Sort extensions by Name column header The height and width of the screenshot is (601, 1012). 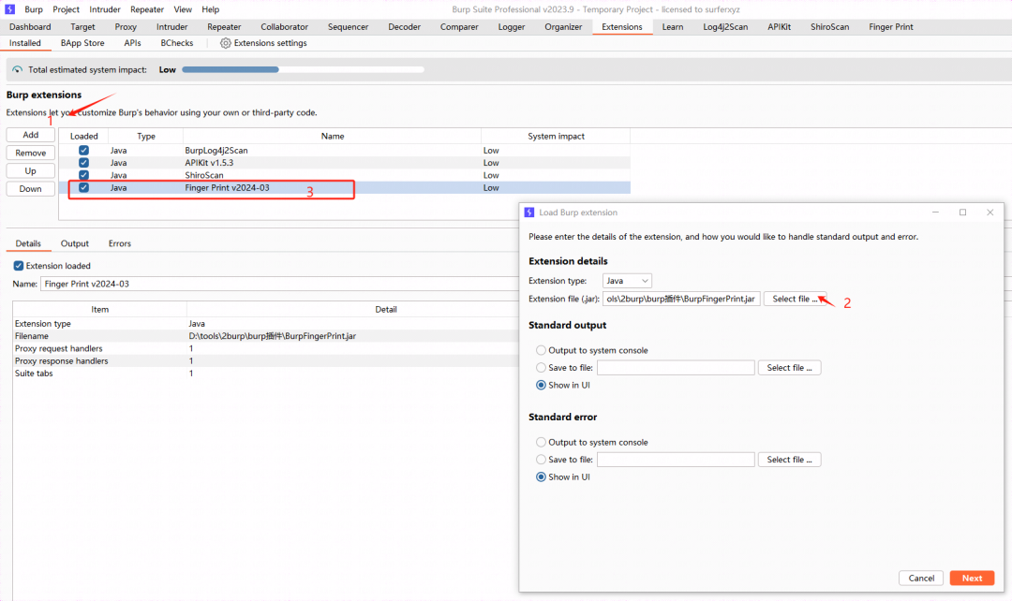point(333,136)
